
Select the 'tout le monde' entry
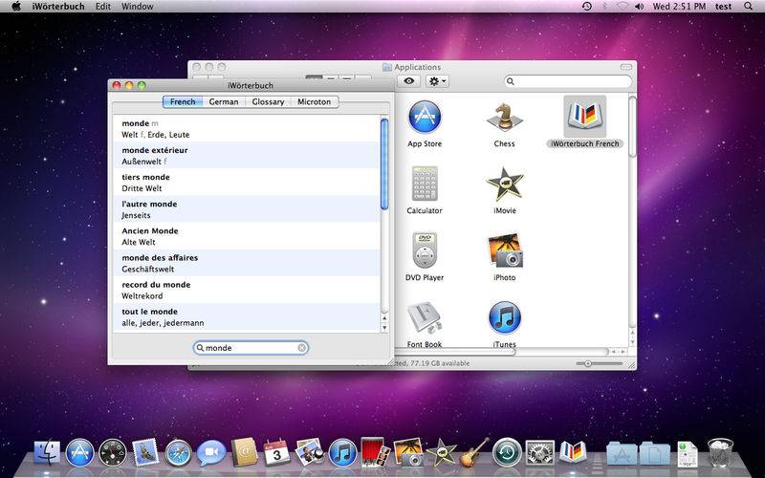246,316
